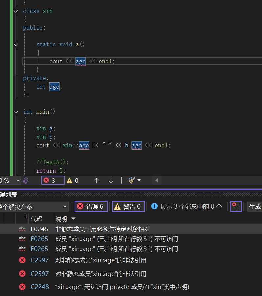Click the 'public:' access specifier
Image resolution: width=262 pixels, height=296 pixels.
(x=34, y=28)
